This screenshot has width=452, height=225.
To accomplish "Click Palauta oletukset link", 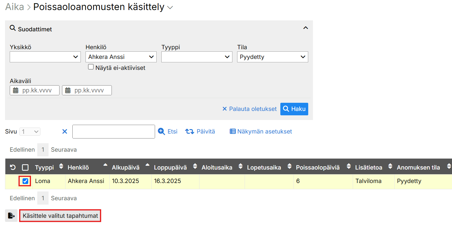I will (x=249, y=109).
